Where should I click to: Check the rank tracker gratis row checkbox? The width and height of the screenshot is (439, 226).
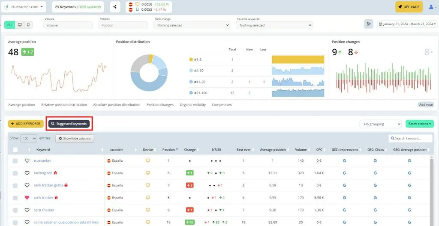pyautogui.click(x=15, y=185)
